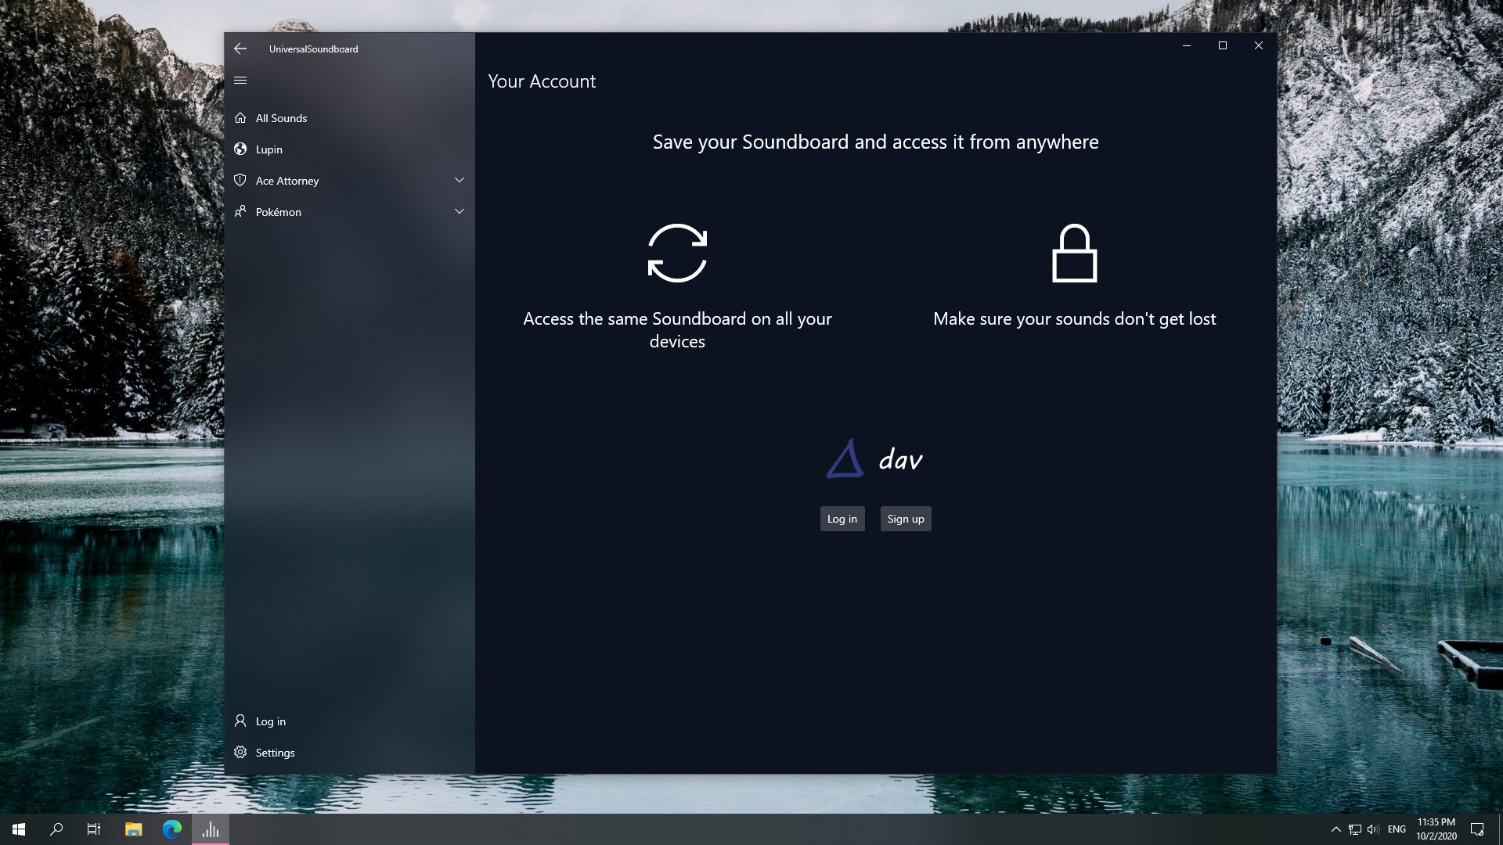Expand the Ace Attorney category chevron
This screenshot has width=1503, height=845.
pos(460,181)
